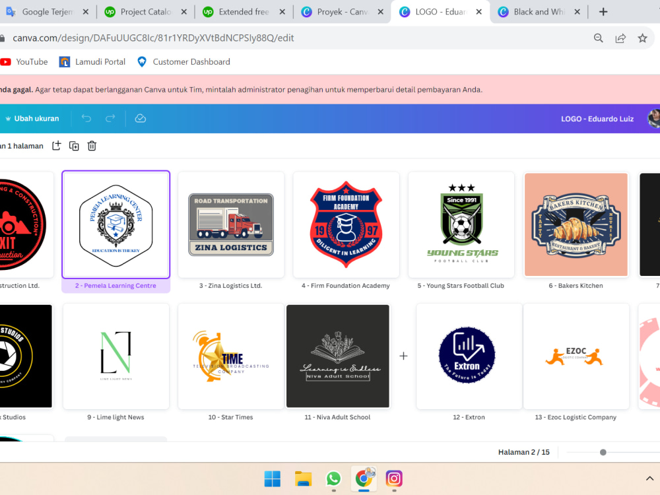Select the Star Times page thumbnail
Viewport: 660px width, 495px height.
231,356
